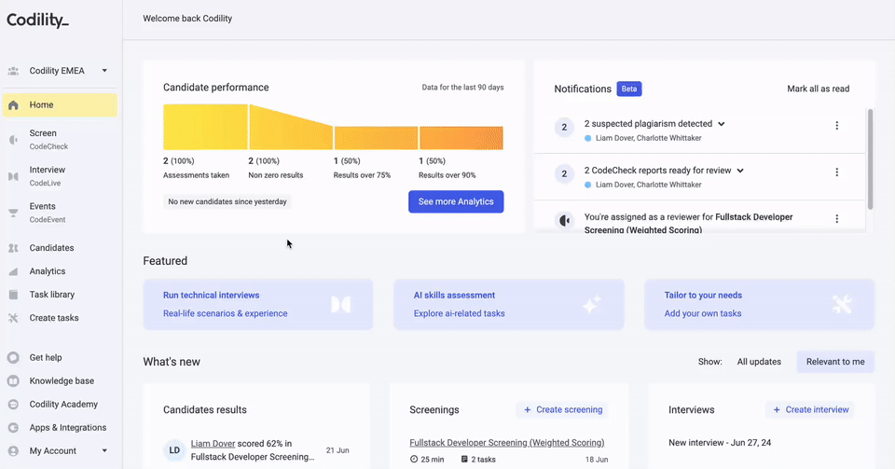
Task: Click the Candidates people icon
Action: click(x=13, y=248)
